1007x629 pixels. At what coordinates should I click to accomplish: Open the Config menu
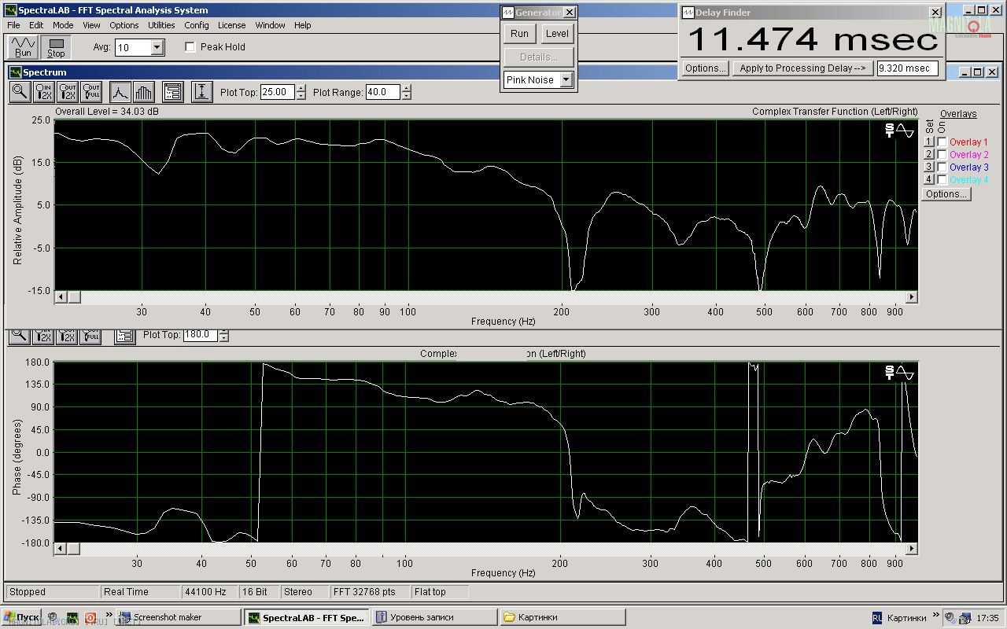click(x=197, y=25)
